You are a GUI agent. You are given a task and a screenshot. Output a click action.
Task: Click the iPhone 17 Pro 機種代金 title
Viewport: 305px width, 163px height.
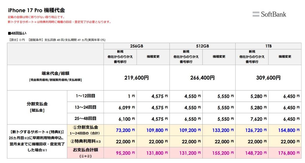[36, 10]
